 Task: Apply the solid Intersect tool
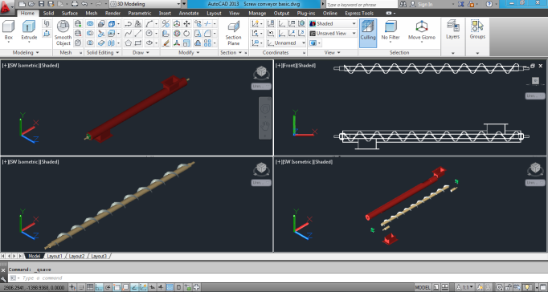[90, 43]
